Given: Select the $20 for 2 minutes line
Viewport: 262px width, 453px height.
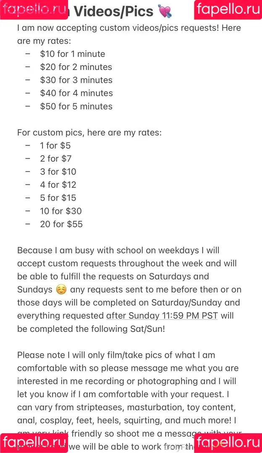Looking at the screenshot, I should point(76,67).
